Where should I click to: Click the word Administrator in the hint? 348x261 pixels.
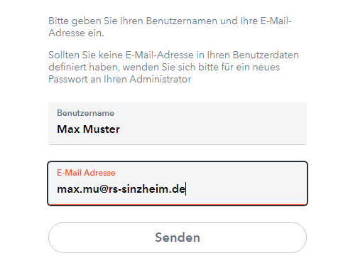(x=161, y=79)
